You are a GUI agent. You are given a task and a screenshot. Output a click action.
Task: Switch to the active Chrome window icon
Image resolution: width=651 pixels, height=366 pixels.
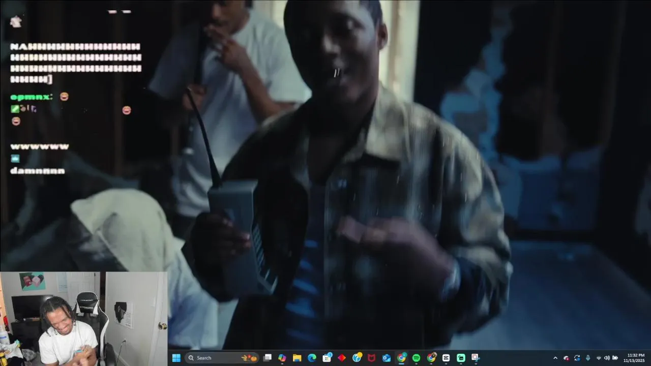(401, 358)
